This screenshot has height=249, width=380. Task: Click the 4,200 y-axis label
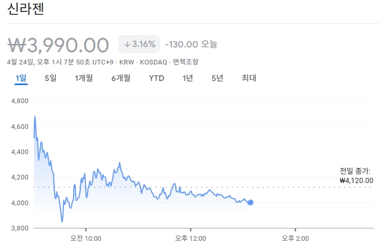pyautogui.click(x=20, y=177)
